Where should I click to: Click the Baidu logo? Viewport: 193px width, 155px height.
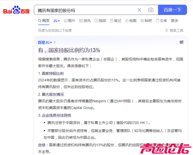pyautogui.click(x=16, y=10)
